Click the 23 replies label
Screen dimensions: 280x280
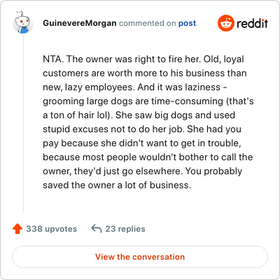tap(125, 229)
